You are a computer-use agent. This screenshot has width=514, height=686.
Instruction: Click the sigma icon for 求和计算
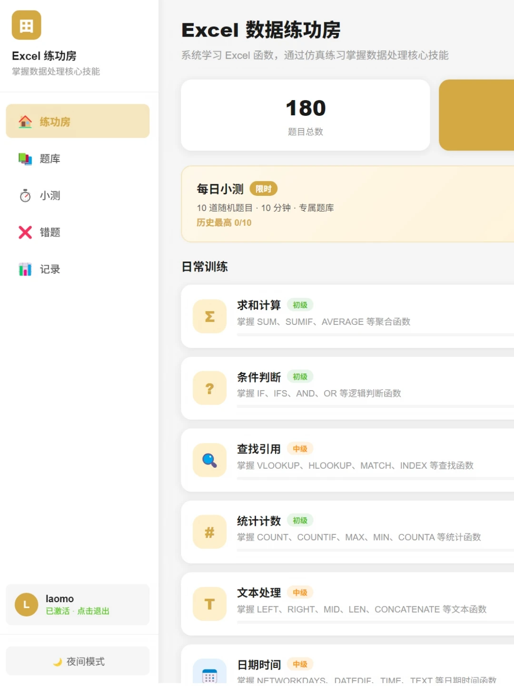click(x=209, y=316)
